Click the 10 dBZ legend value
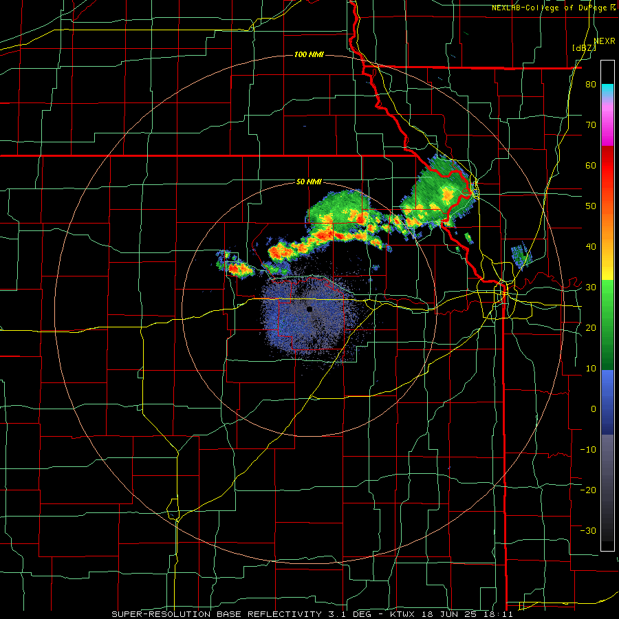Screen dimensions: 619x619 (x=591, y=369)
